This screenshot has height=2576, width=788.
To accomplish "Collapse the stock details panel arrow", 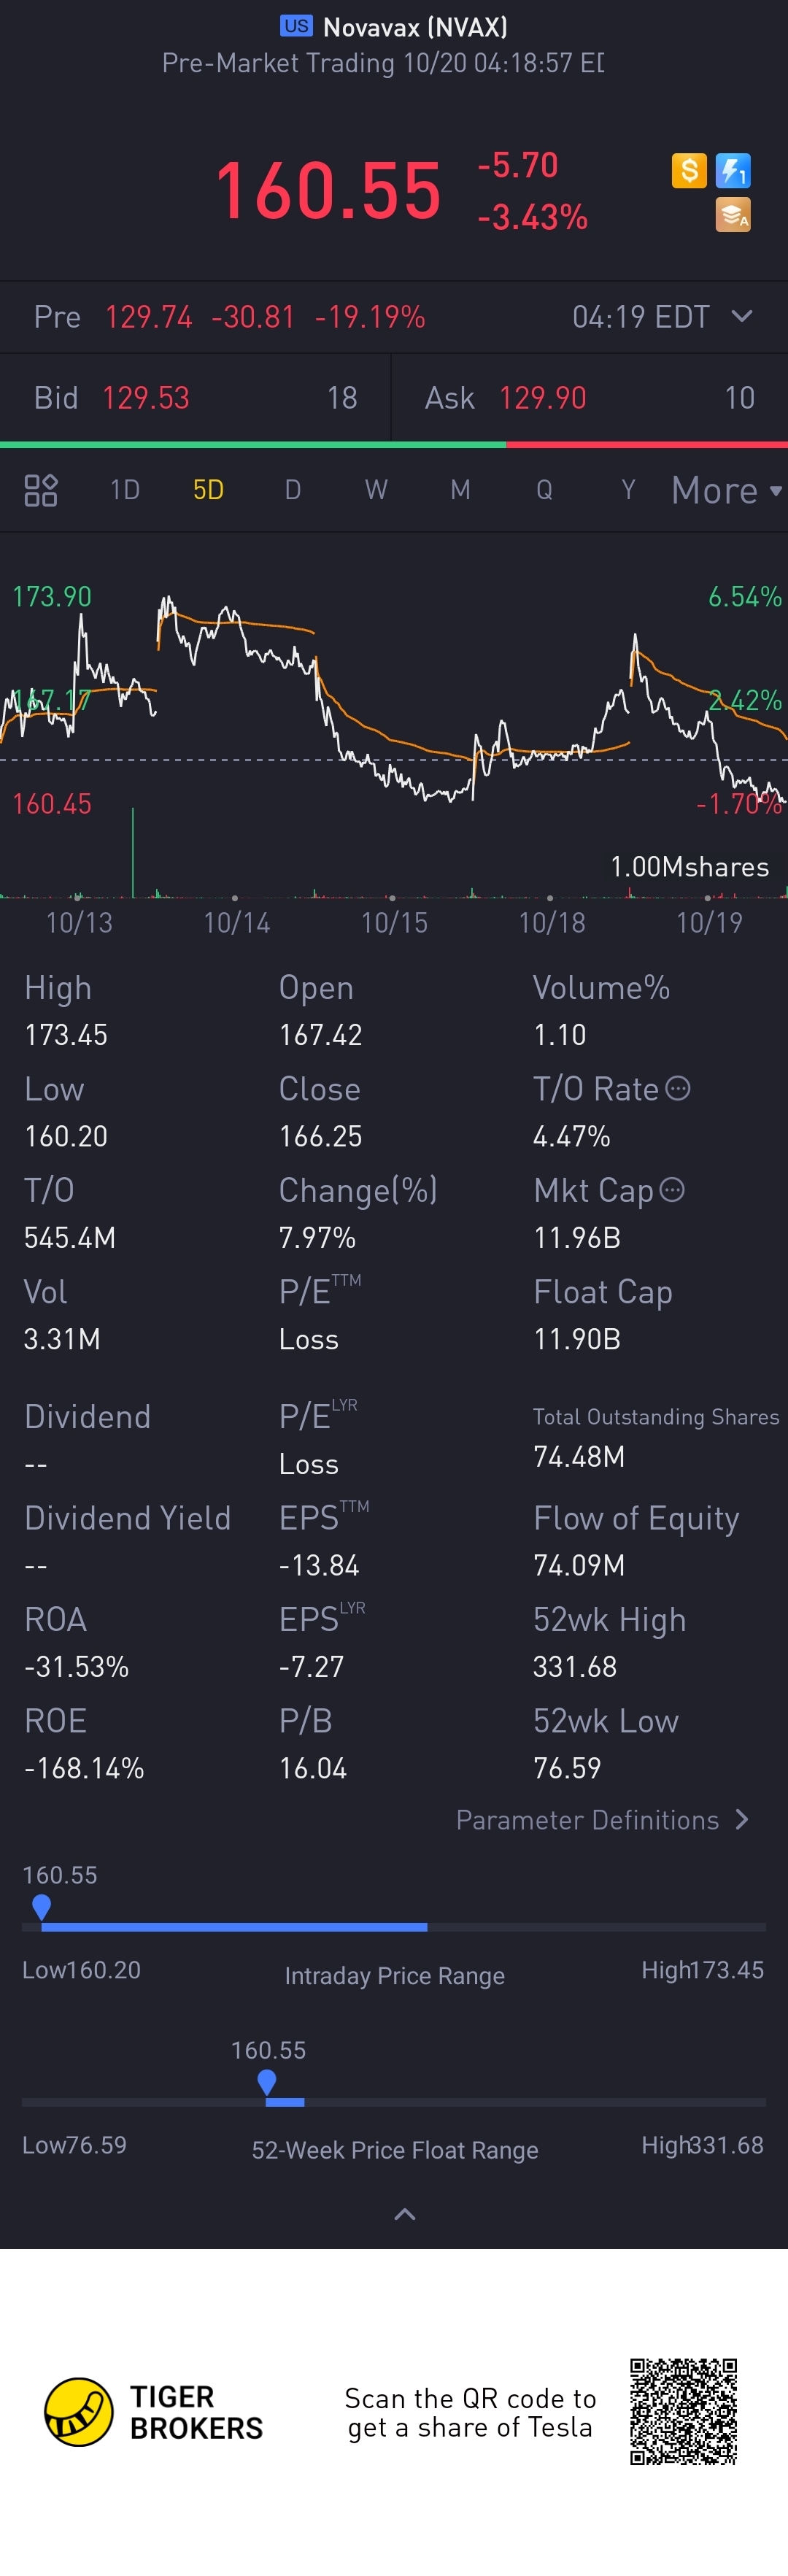I will click(x=404, y=2214).
